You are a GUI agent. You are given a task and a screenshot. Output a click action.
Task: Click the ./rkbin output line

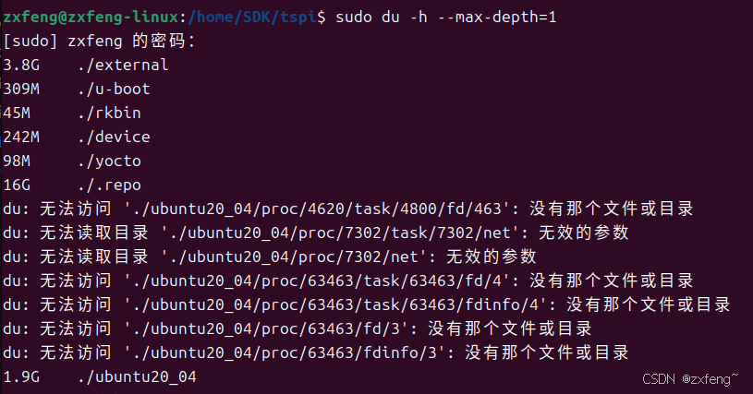coord(71,113)
